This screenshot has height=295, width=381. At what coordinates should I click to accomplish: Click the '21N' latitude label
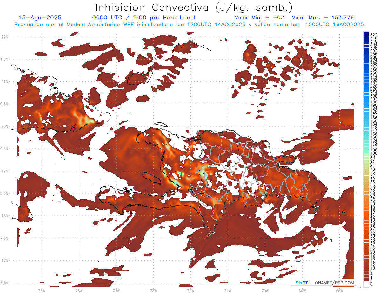[x=5, y=81]
